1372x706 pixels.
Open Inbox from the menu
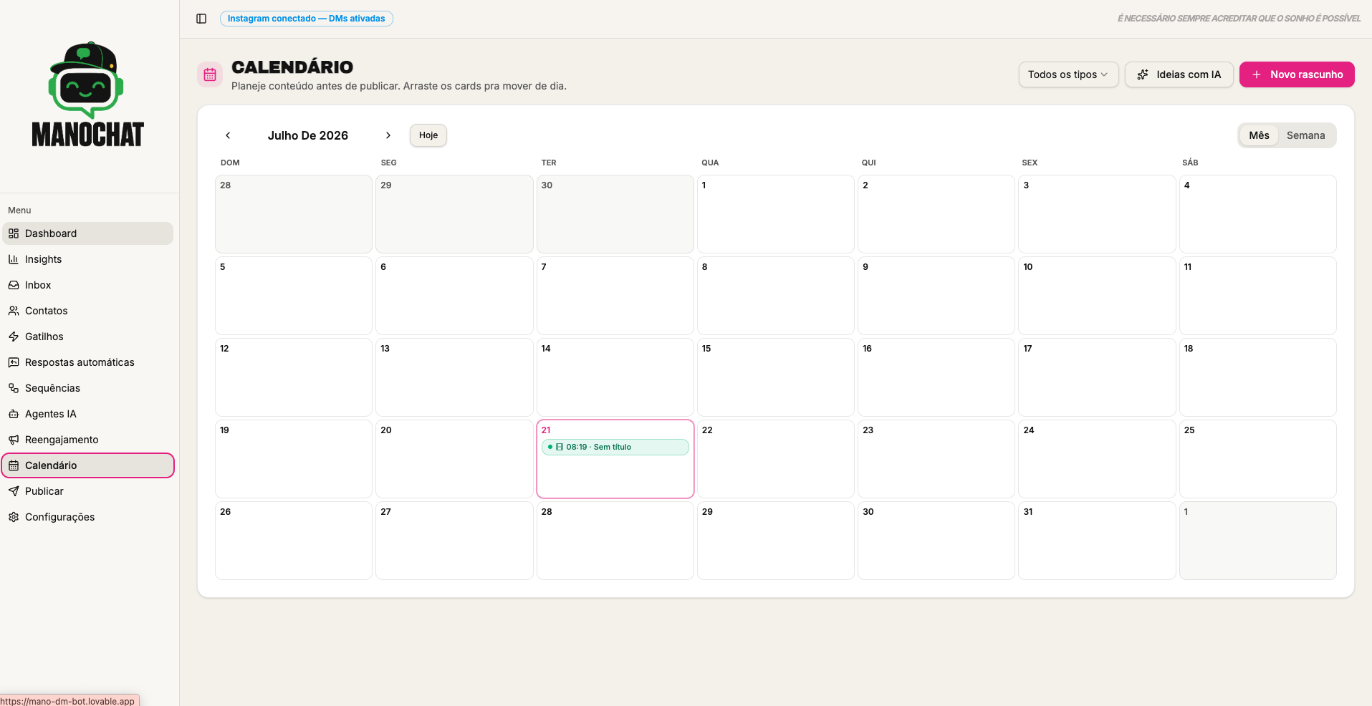pos(87,285)
